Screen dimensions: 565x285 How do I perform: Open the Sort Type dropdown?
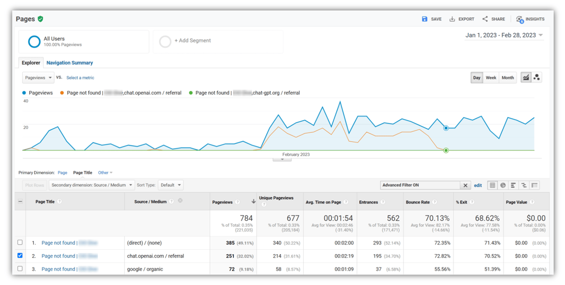(x=170, y=185)
